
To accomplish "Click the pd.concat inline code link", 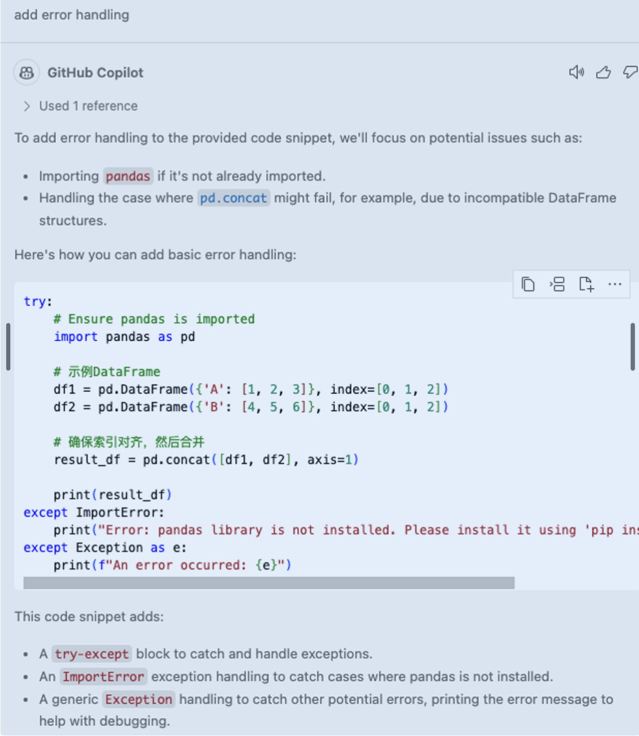I will coord(234,198).
